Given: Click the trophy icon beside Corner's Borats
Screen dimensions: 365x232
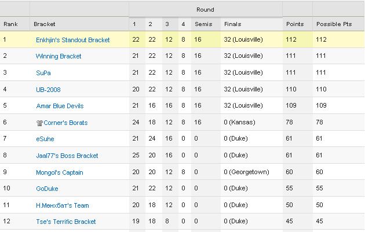Looking at the screenshot, I should (x=38, y=123).
